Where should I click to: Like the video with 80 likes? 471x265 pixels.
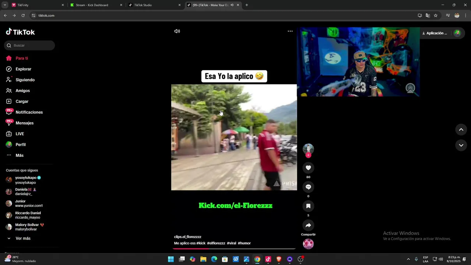tap(308, 168)
